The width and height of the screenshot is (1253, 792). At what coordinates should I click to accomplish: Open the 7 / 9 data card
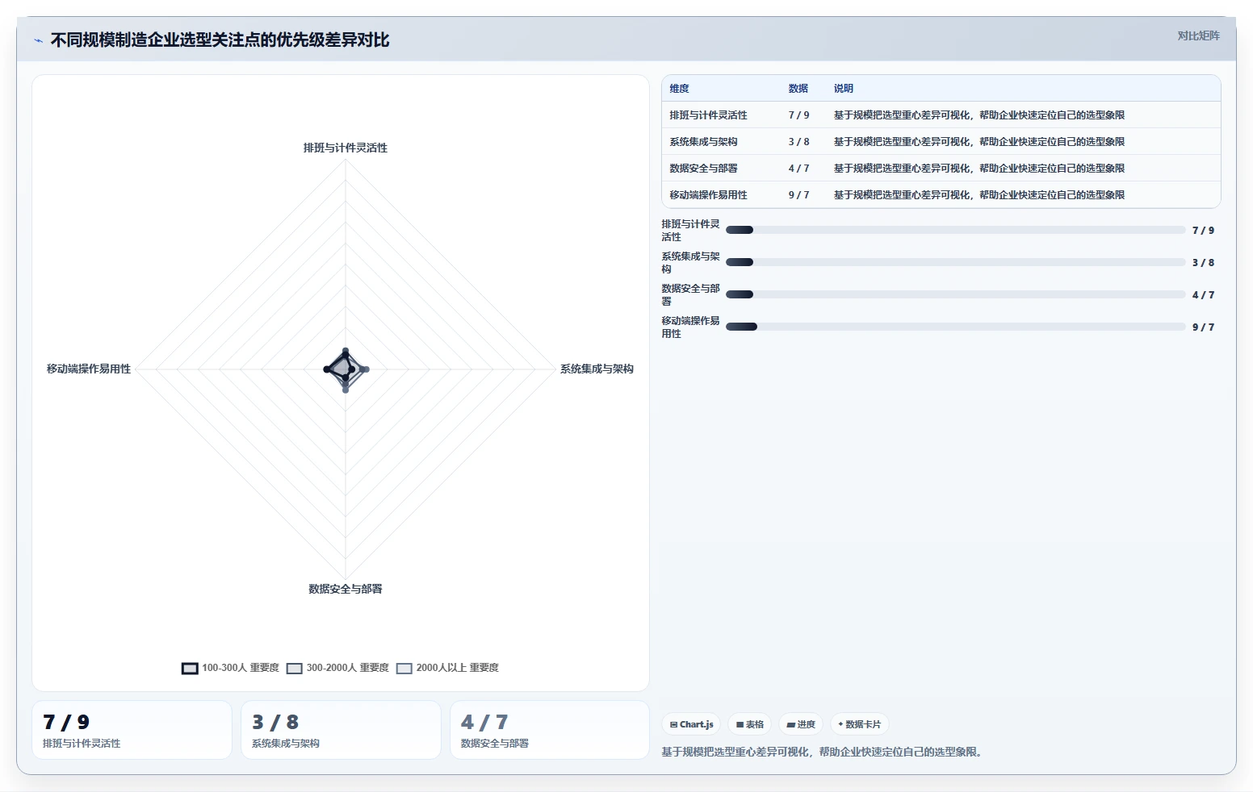coord(132,730)
